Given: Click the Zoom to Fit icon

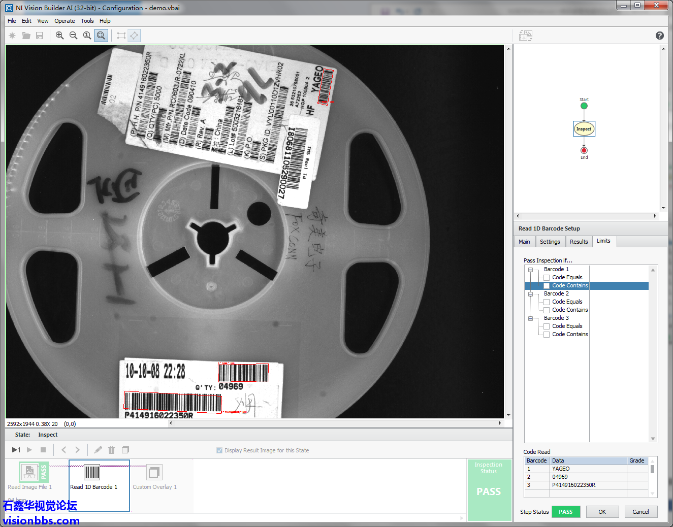Looking at the screenshot, I should coord(101,36).
